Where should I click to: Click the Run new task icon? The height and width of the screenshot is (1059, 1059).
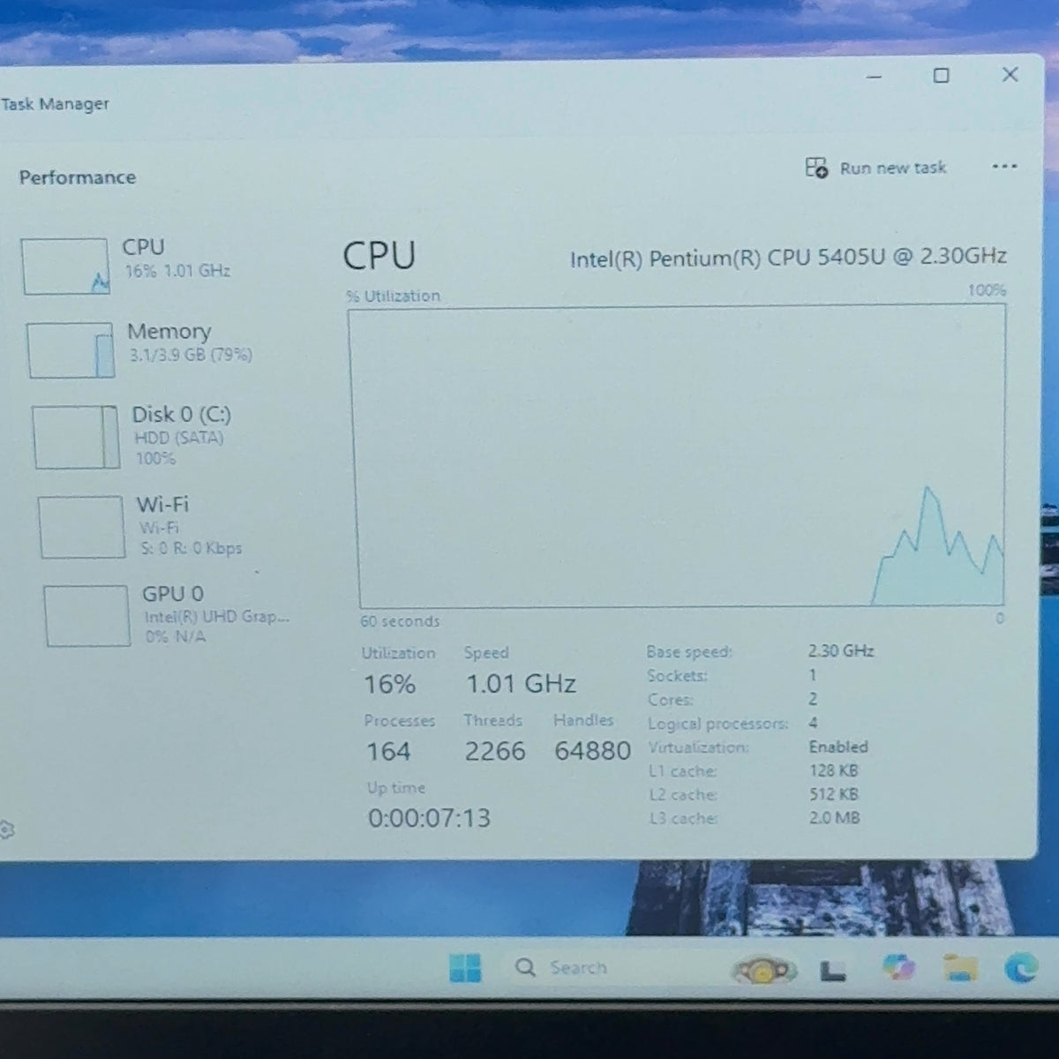(816, 167)
